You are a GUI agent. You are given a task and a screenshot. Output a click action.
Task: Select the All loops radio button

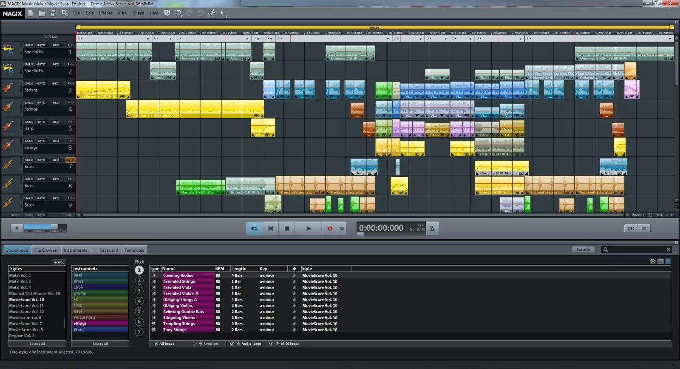156,343
